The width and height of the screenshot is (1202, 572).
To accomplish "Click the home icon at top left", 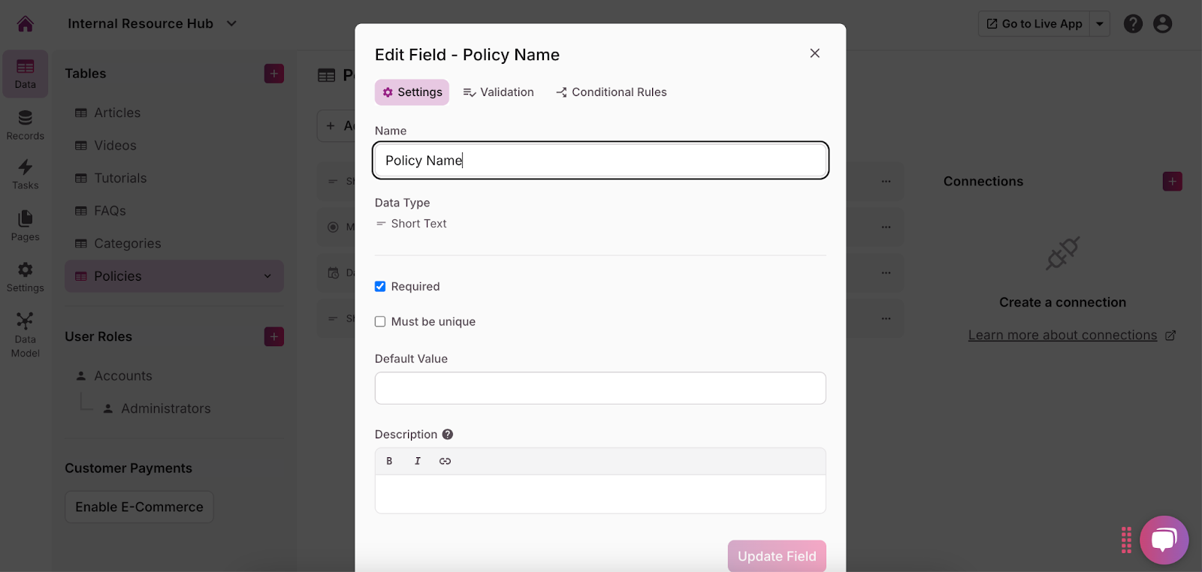I will coord(26,24).
